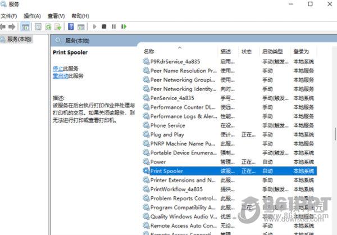Click the Pause Service toolbar icon

(113, 26)
